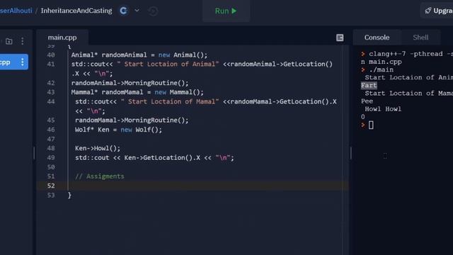Click 'randomMamal->MorningRoutine();' on line 45
The height and width of the screenshot is (255, 453).
click(132, 120)
